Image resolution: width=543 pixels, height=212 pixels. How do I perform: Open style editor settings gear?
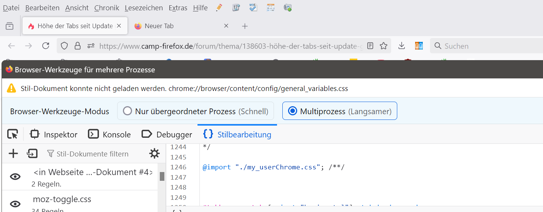[154, 154]
